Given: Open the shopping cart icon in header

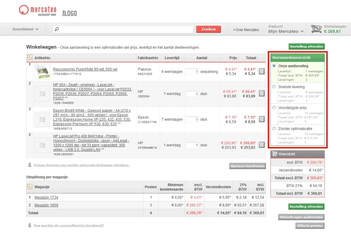Looking at the screenshot, I should click(316, 29).
